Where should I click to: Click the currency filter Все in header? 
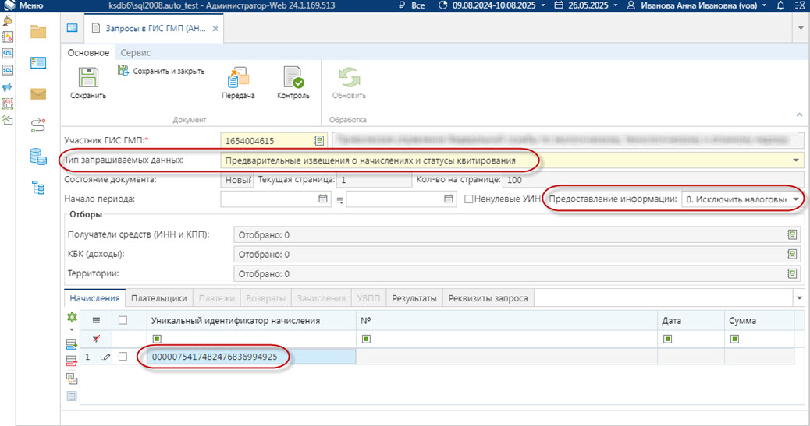pos(412,5)
